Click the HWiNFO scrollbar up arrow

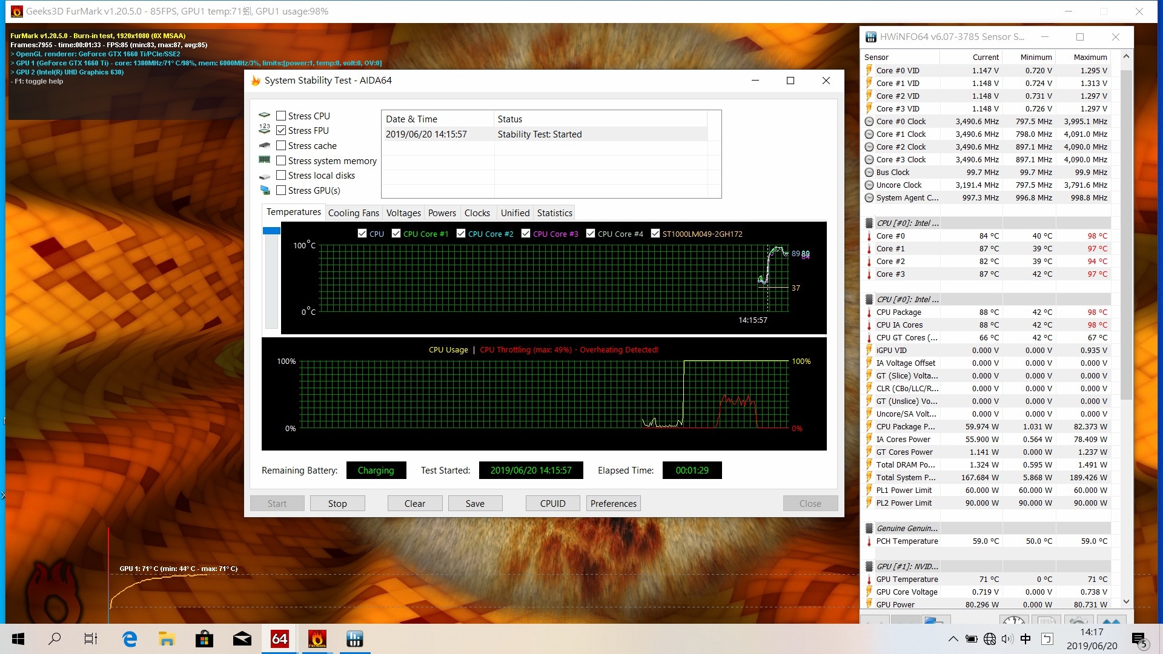1126,56
